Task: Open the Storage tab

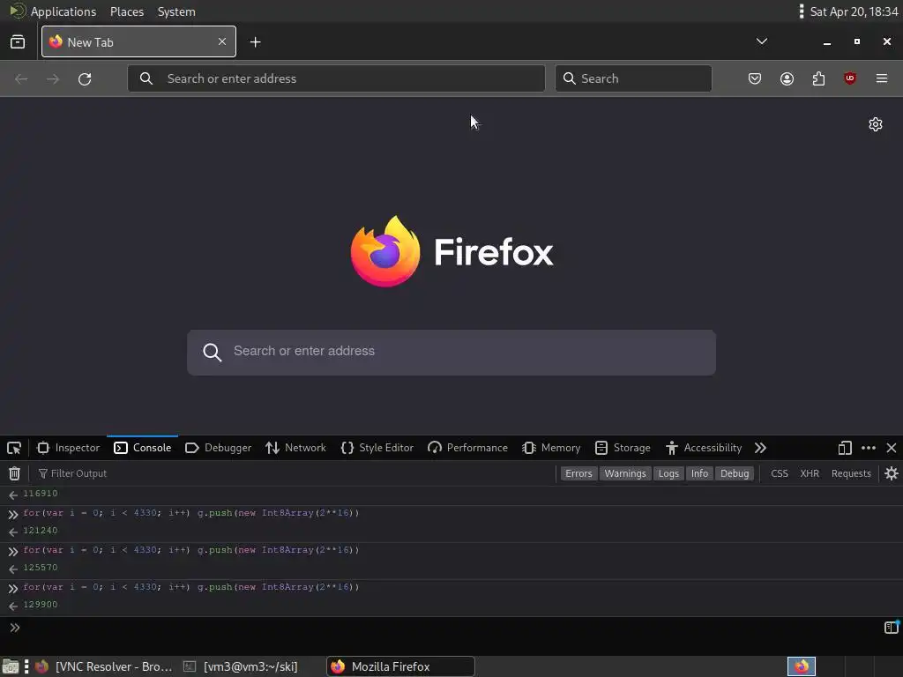Action: [623, 448]
